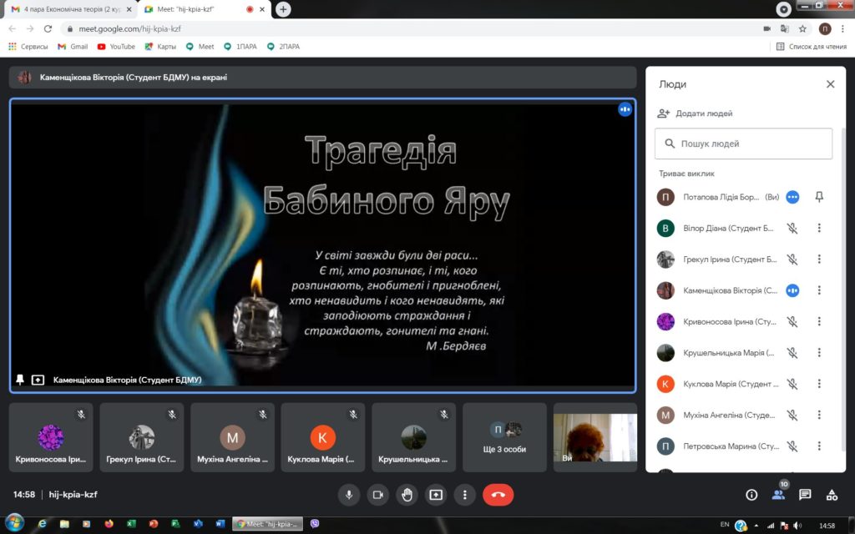Pin Потапова Лідія in participant list

(x=819, y=197)
